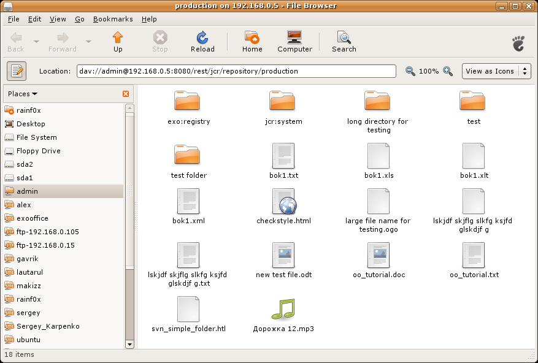Open the Home folder toolbar icon

tap(252, 38)
